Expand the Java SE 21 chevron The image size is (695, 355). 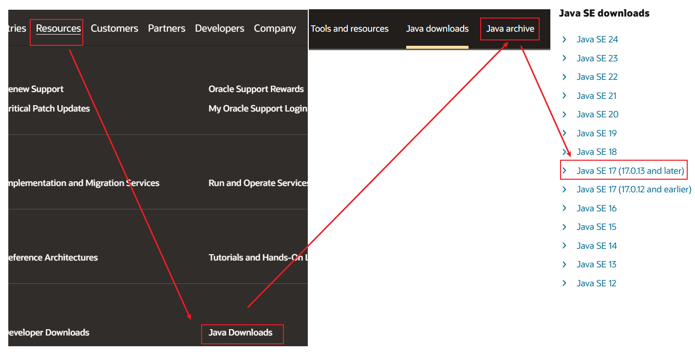coord(564,95)
